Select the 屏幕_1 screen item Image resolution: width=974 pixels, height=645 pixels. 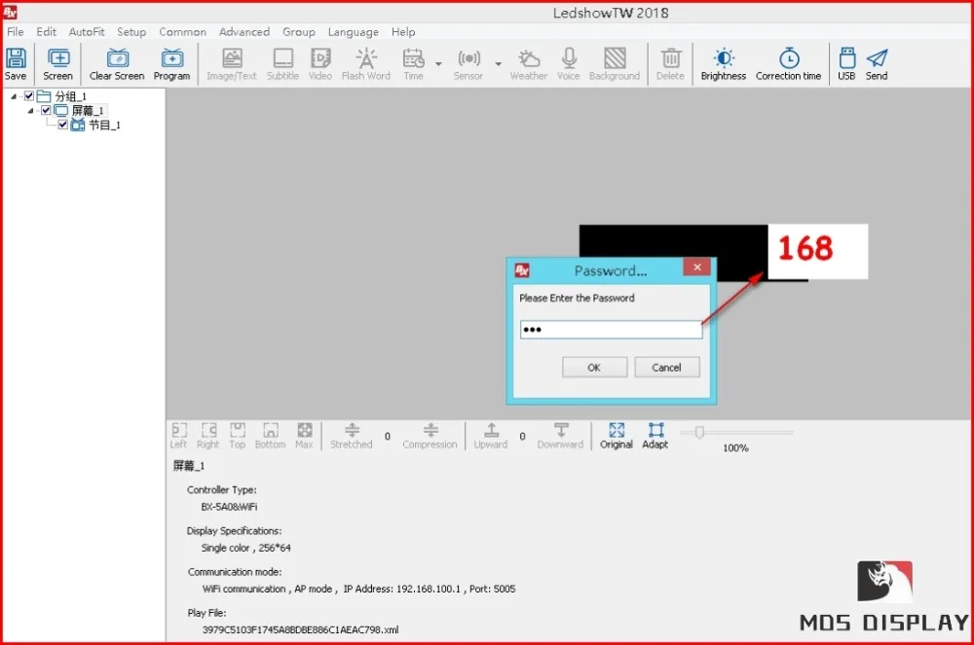pos(88,110)
